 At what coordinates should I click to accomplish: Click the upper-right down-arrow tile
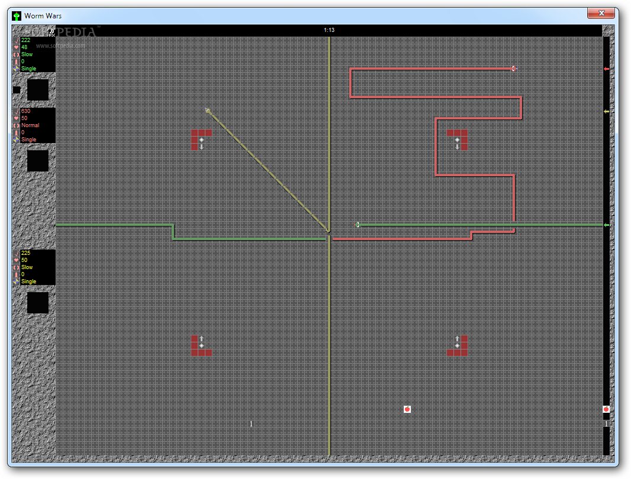(457, 147)
